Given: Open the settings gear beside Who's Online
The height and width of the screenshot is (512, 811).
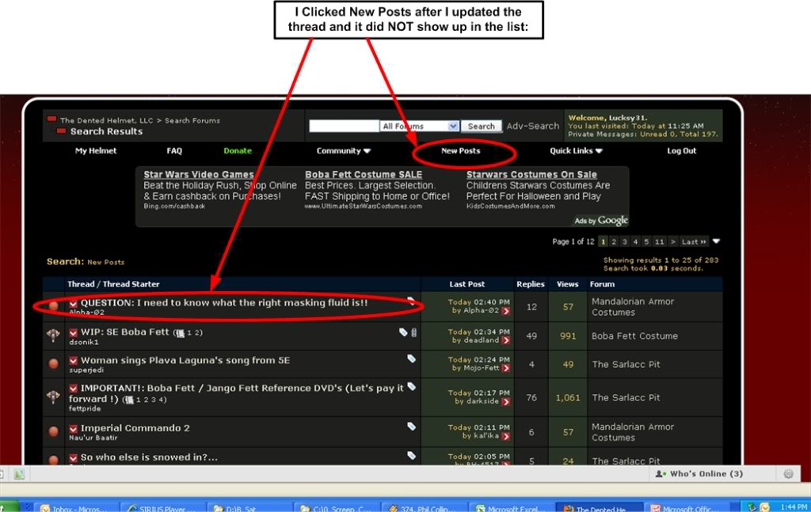Looking at the screenshot, I should coord(788,474).
